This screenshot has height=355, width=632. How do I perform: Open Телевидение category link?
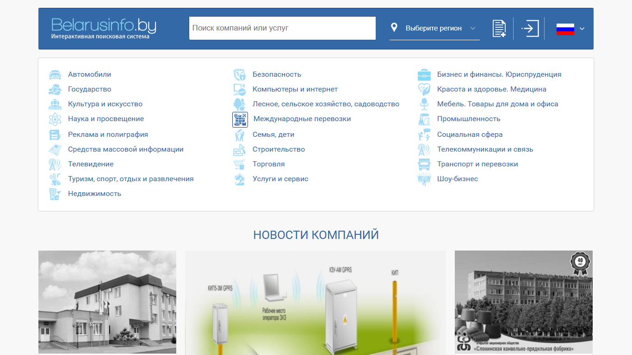(91, 164)
